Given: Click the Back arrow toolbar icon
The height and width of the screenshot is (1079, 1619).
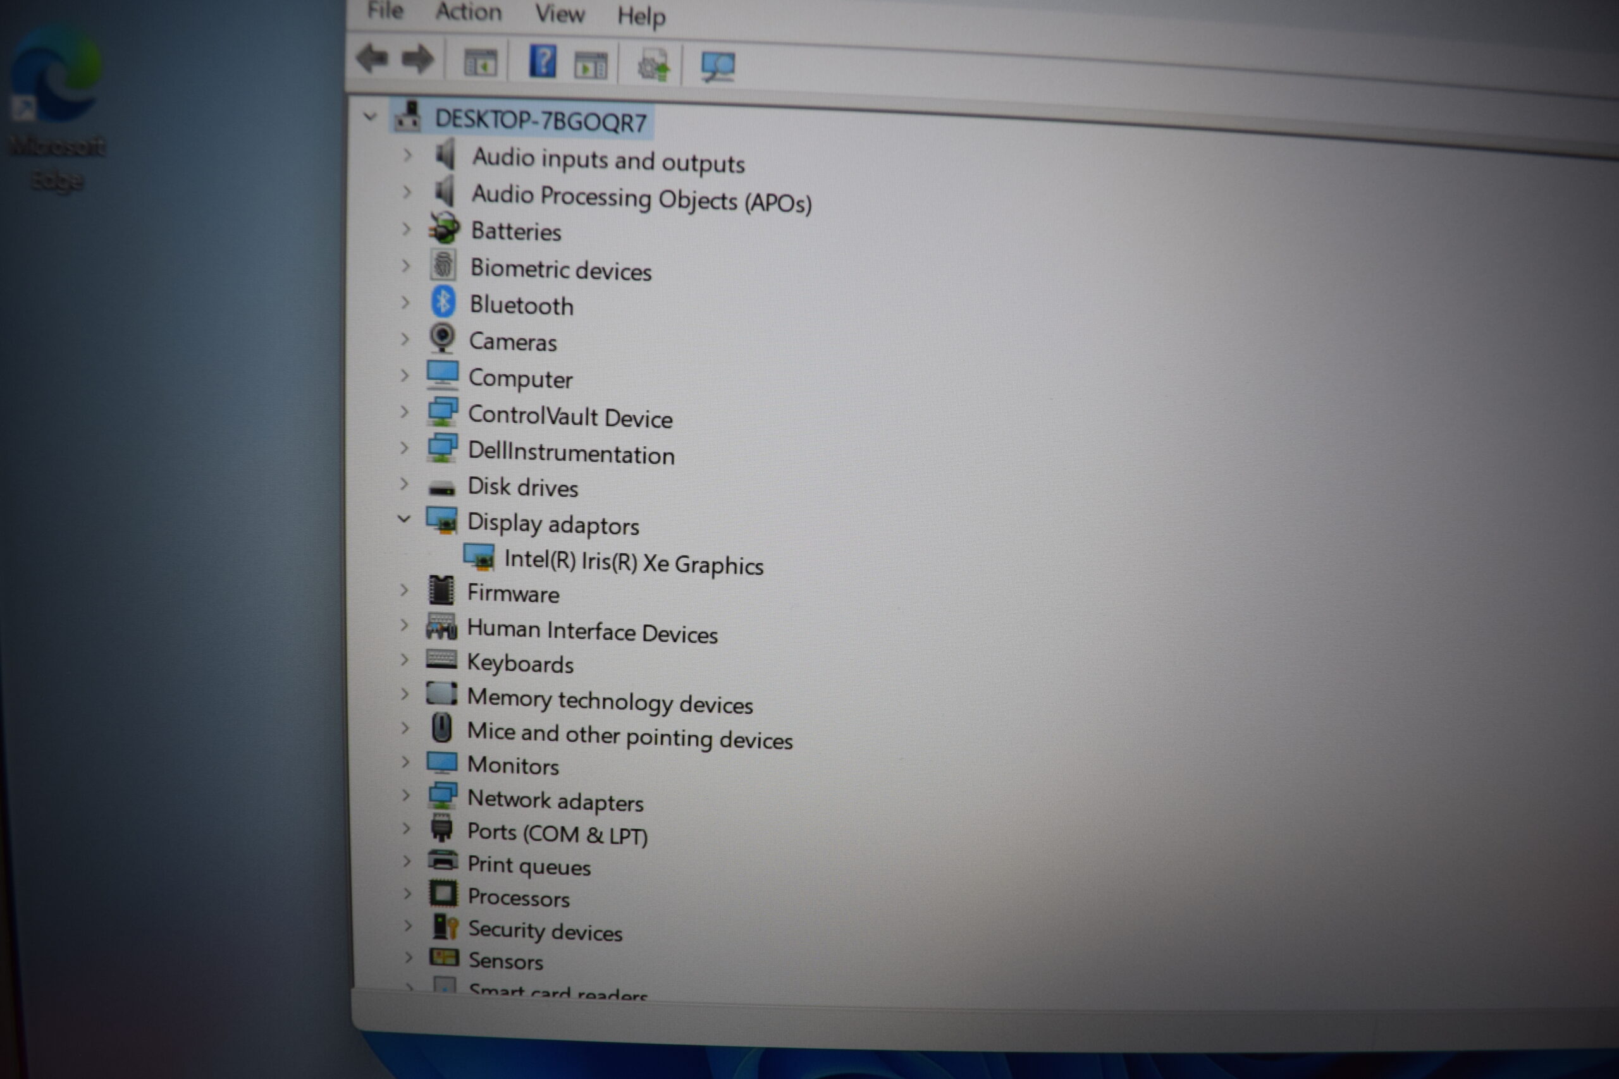Looking at the screenshot, I should click(x=373, y=59).
